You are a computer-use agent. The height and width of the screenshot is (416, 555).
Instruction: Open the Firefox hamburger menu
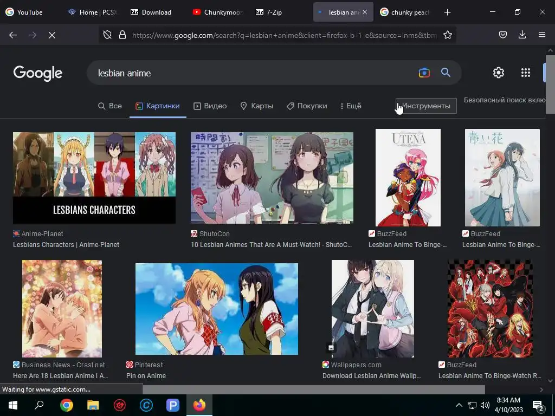tap(541, 35)
